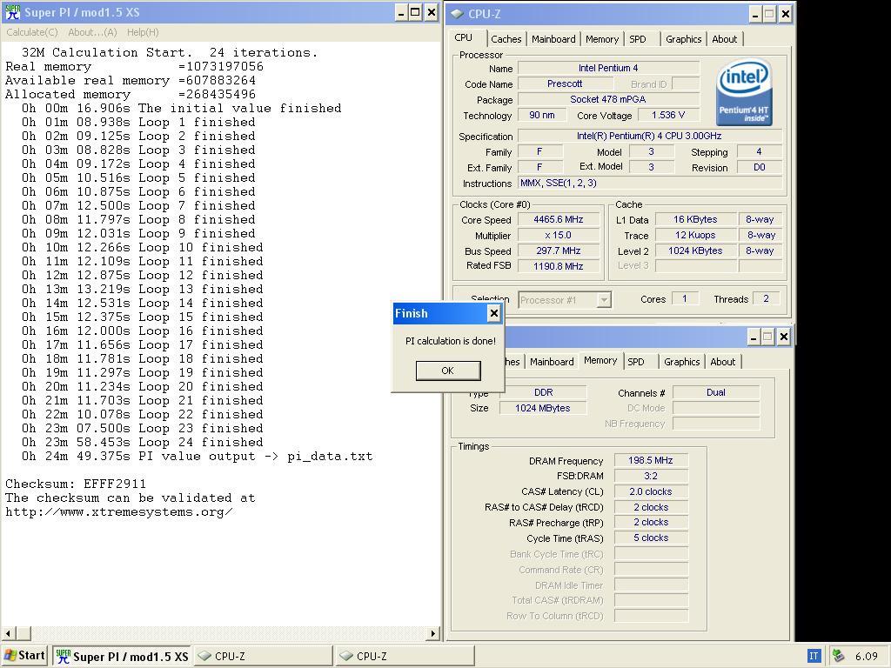Open the About...(A) menu in Super PI

[92, 32]
